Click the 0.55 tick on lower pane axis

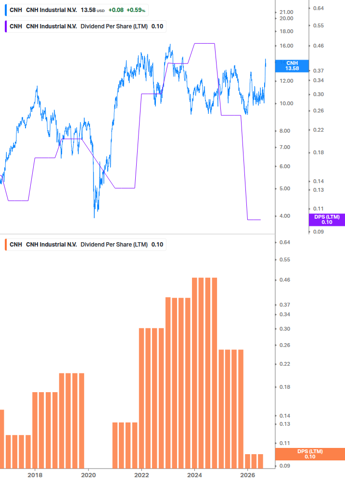pos(285,260)
